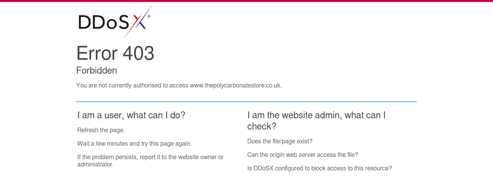
Task: Click the registered trademark symbol beside logo
Action: 149,17
